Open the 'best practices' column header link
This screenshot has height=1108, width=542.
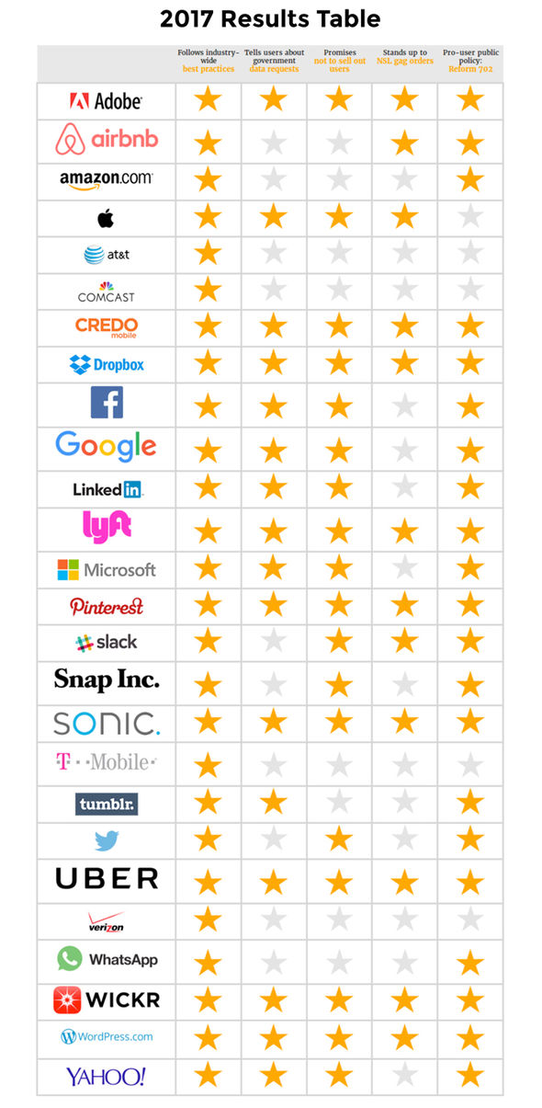click(x=209, y=69)
